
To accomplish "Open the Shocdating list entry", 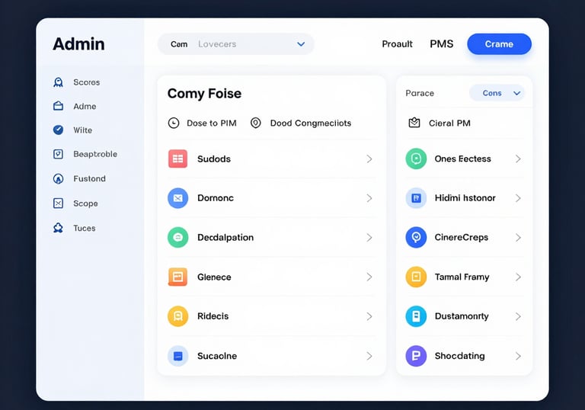I will click(465, 356).
